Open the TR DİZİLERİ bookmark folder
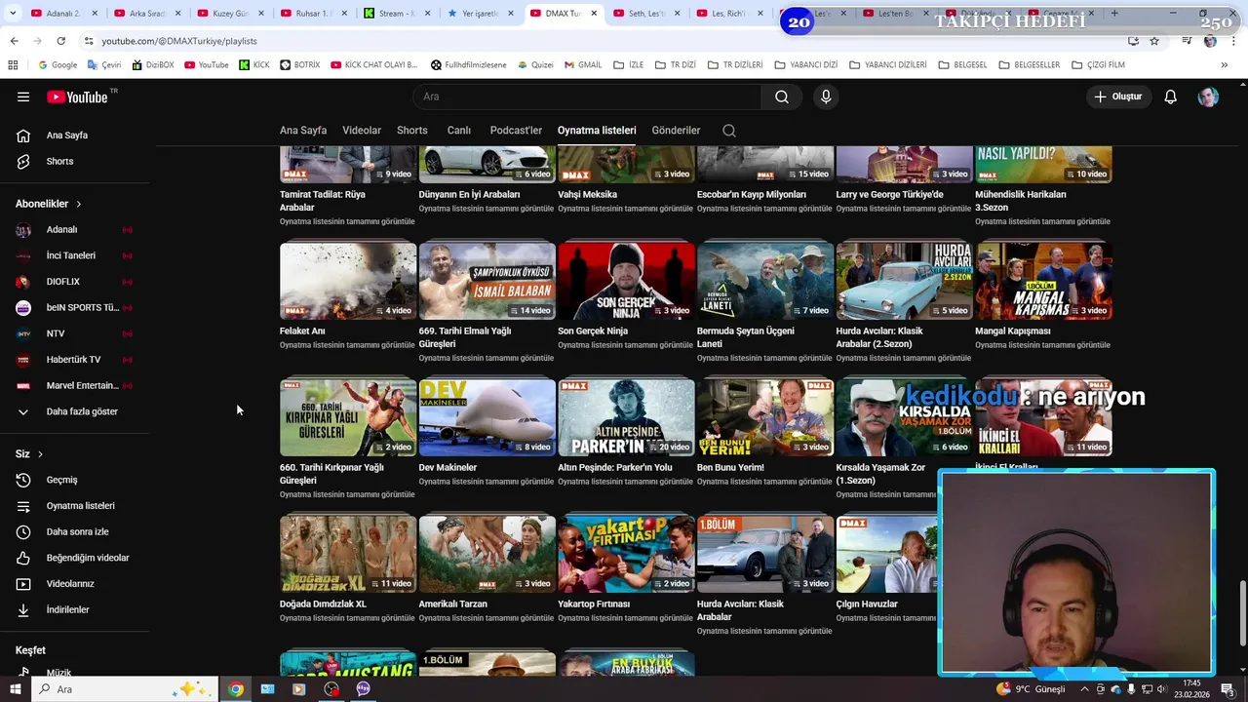Viewport: 1248px width, 702px height. tap(734, 65)
